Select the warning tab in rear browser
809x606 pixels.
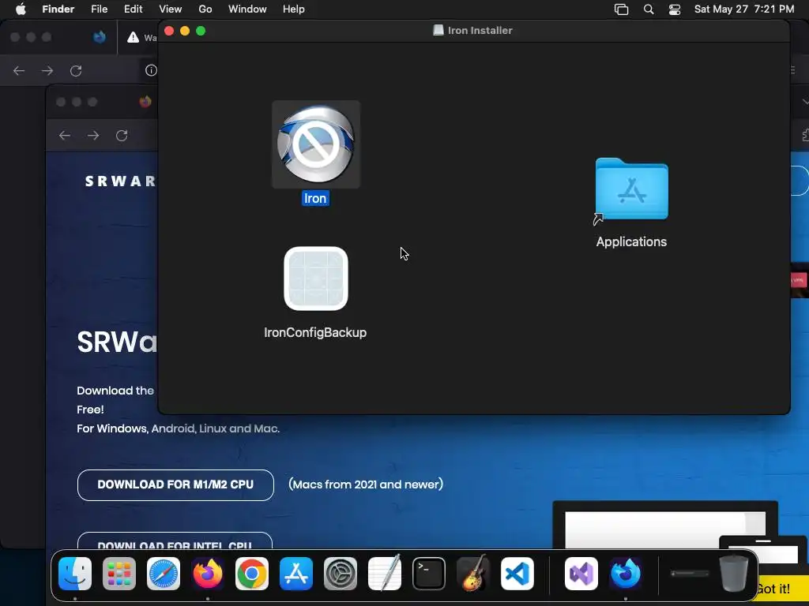pos(138,37)
